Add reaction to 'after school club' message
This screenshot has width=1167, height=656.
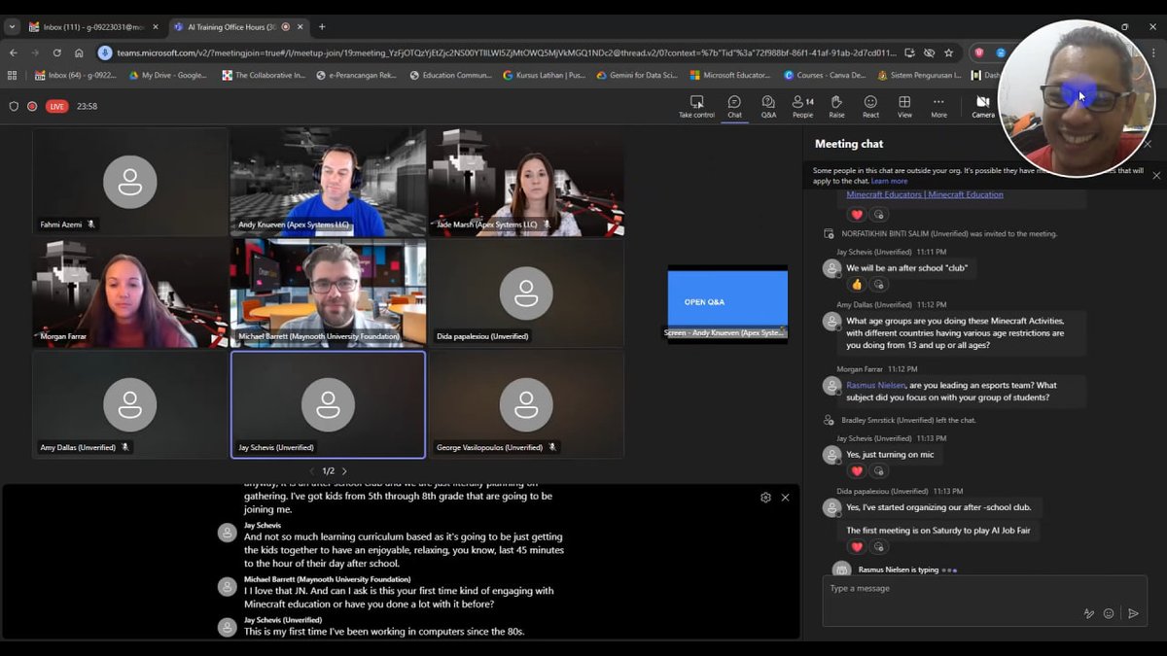click(878, 285)
